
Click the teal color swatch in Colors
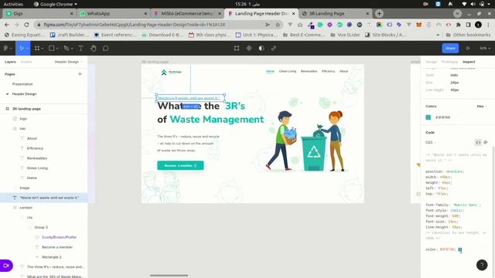click(x=428, y=117)
